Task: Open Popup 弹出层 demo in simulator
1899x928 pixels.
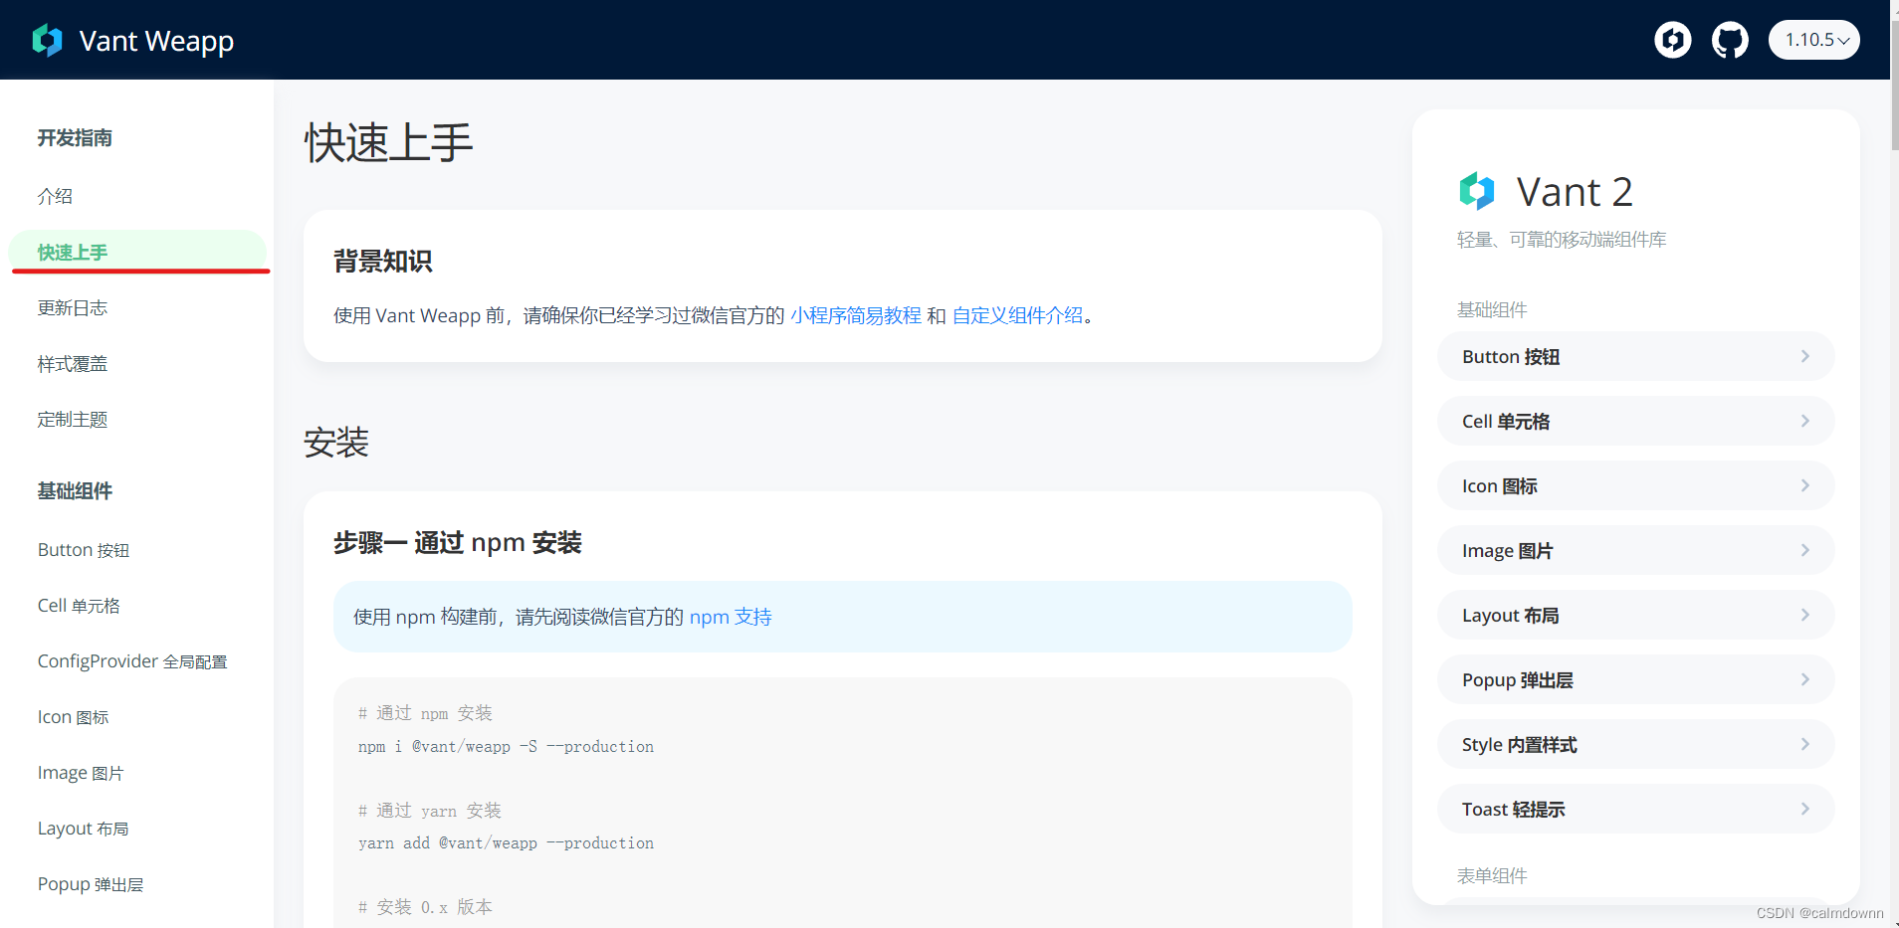Action: pos(1635,679)
